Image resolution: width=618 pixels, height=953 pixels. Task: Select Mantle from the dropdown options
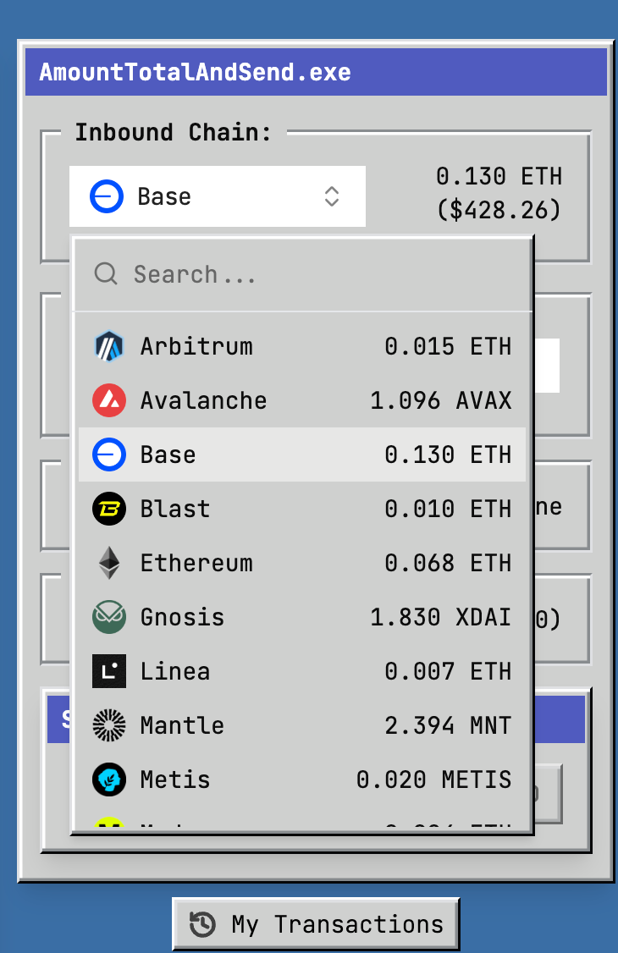(302, 725)
